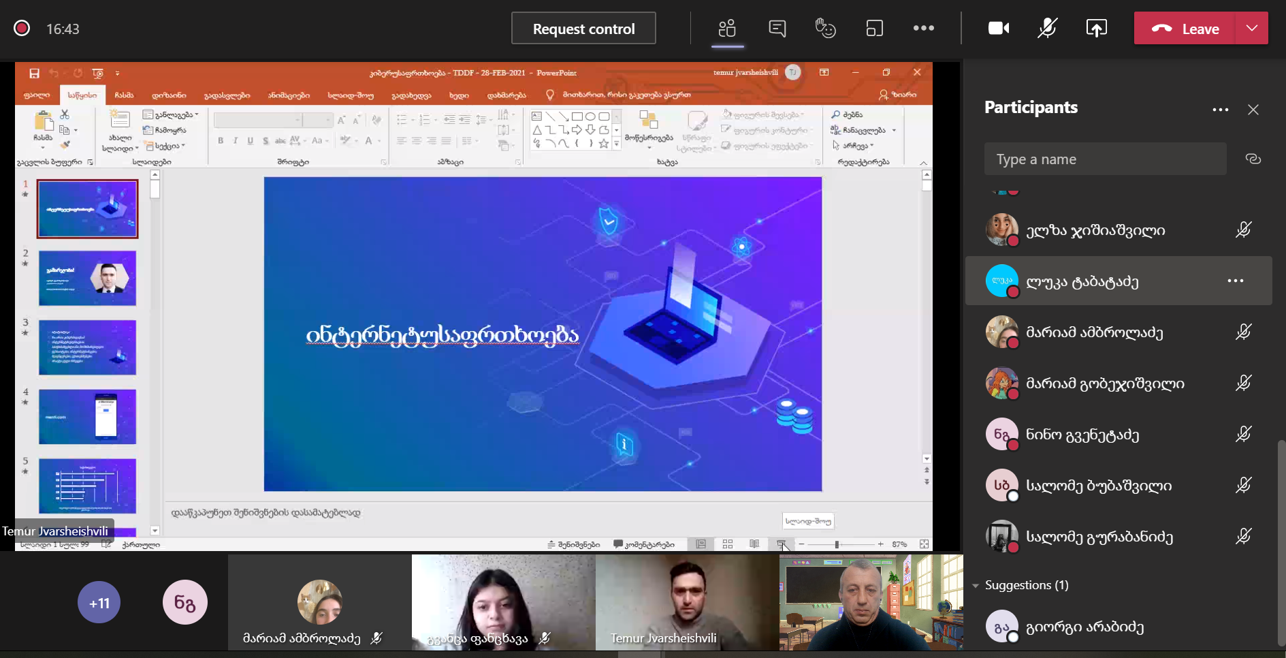Open more options in Participants panel header
This screenshot has width=1286, height=658.
1220,110
